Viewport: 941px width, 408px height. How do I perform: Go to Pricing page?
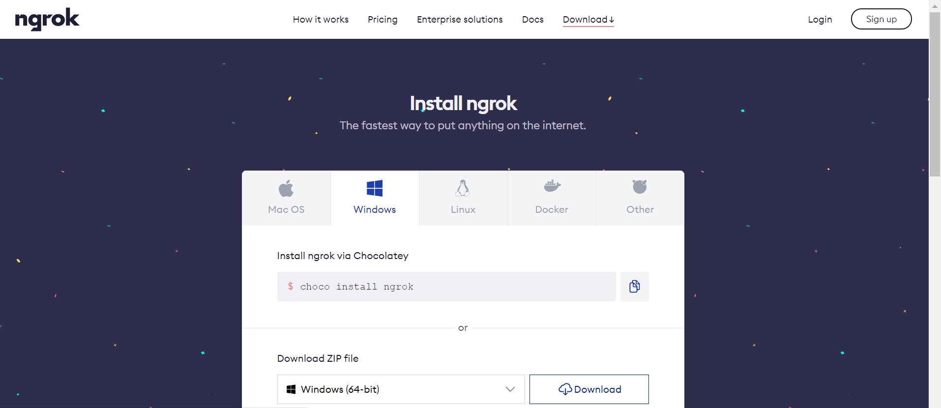382,19
